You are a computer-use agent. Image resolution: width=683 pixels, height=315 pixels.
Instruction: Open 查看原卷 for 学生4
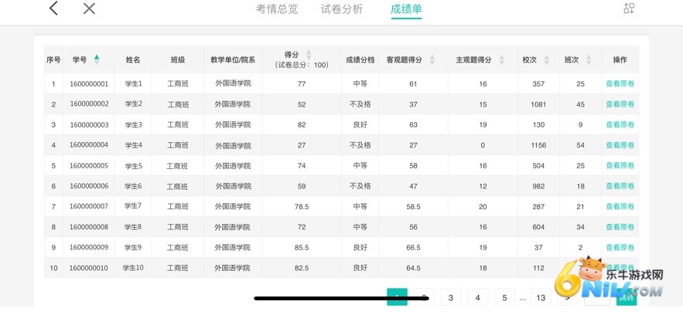620,145
